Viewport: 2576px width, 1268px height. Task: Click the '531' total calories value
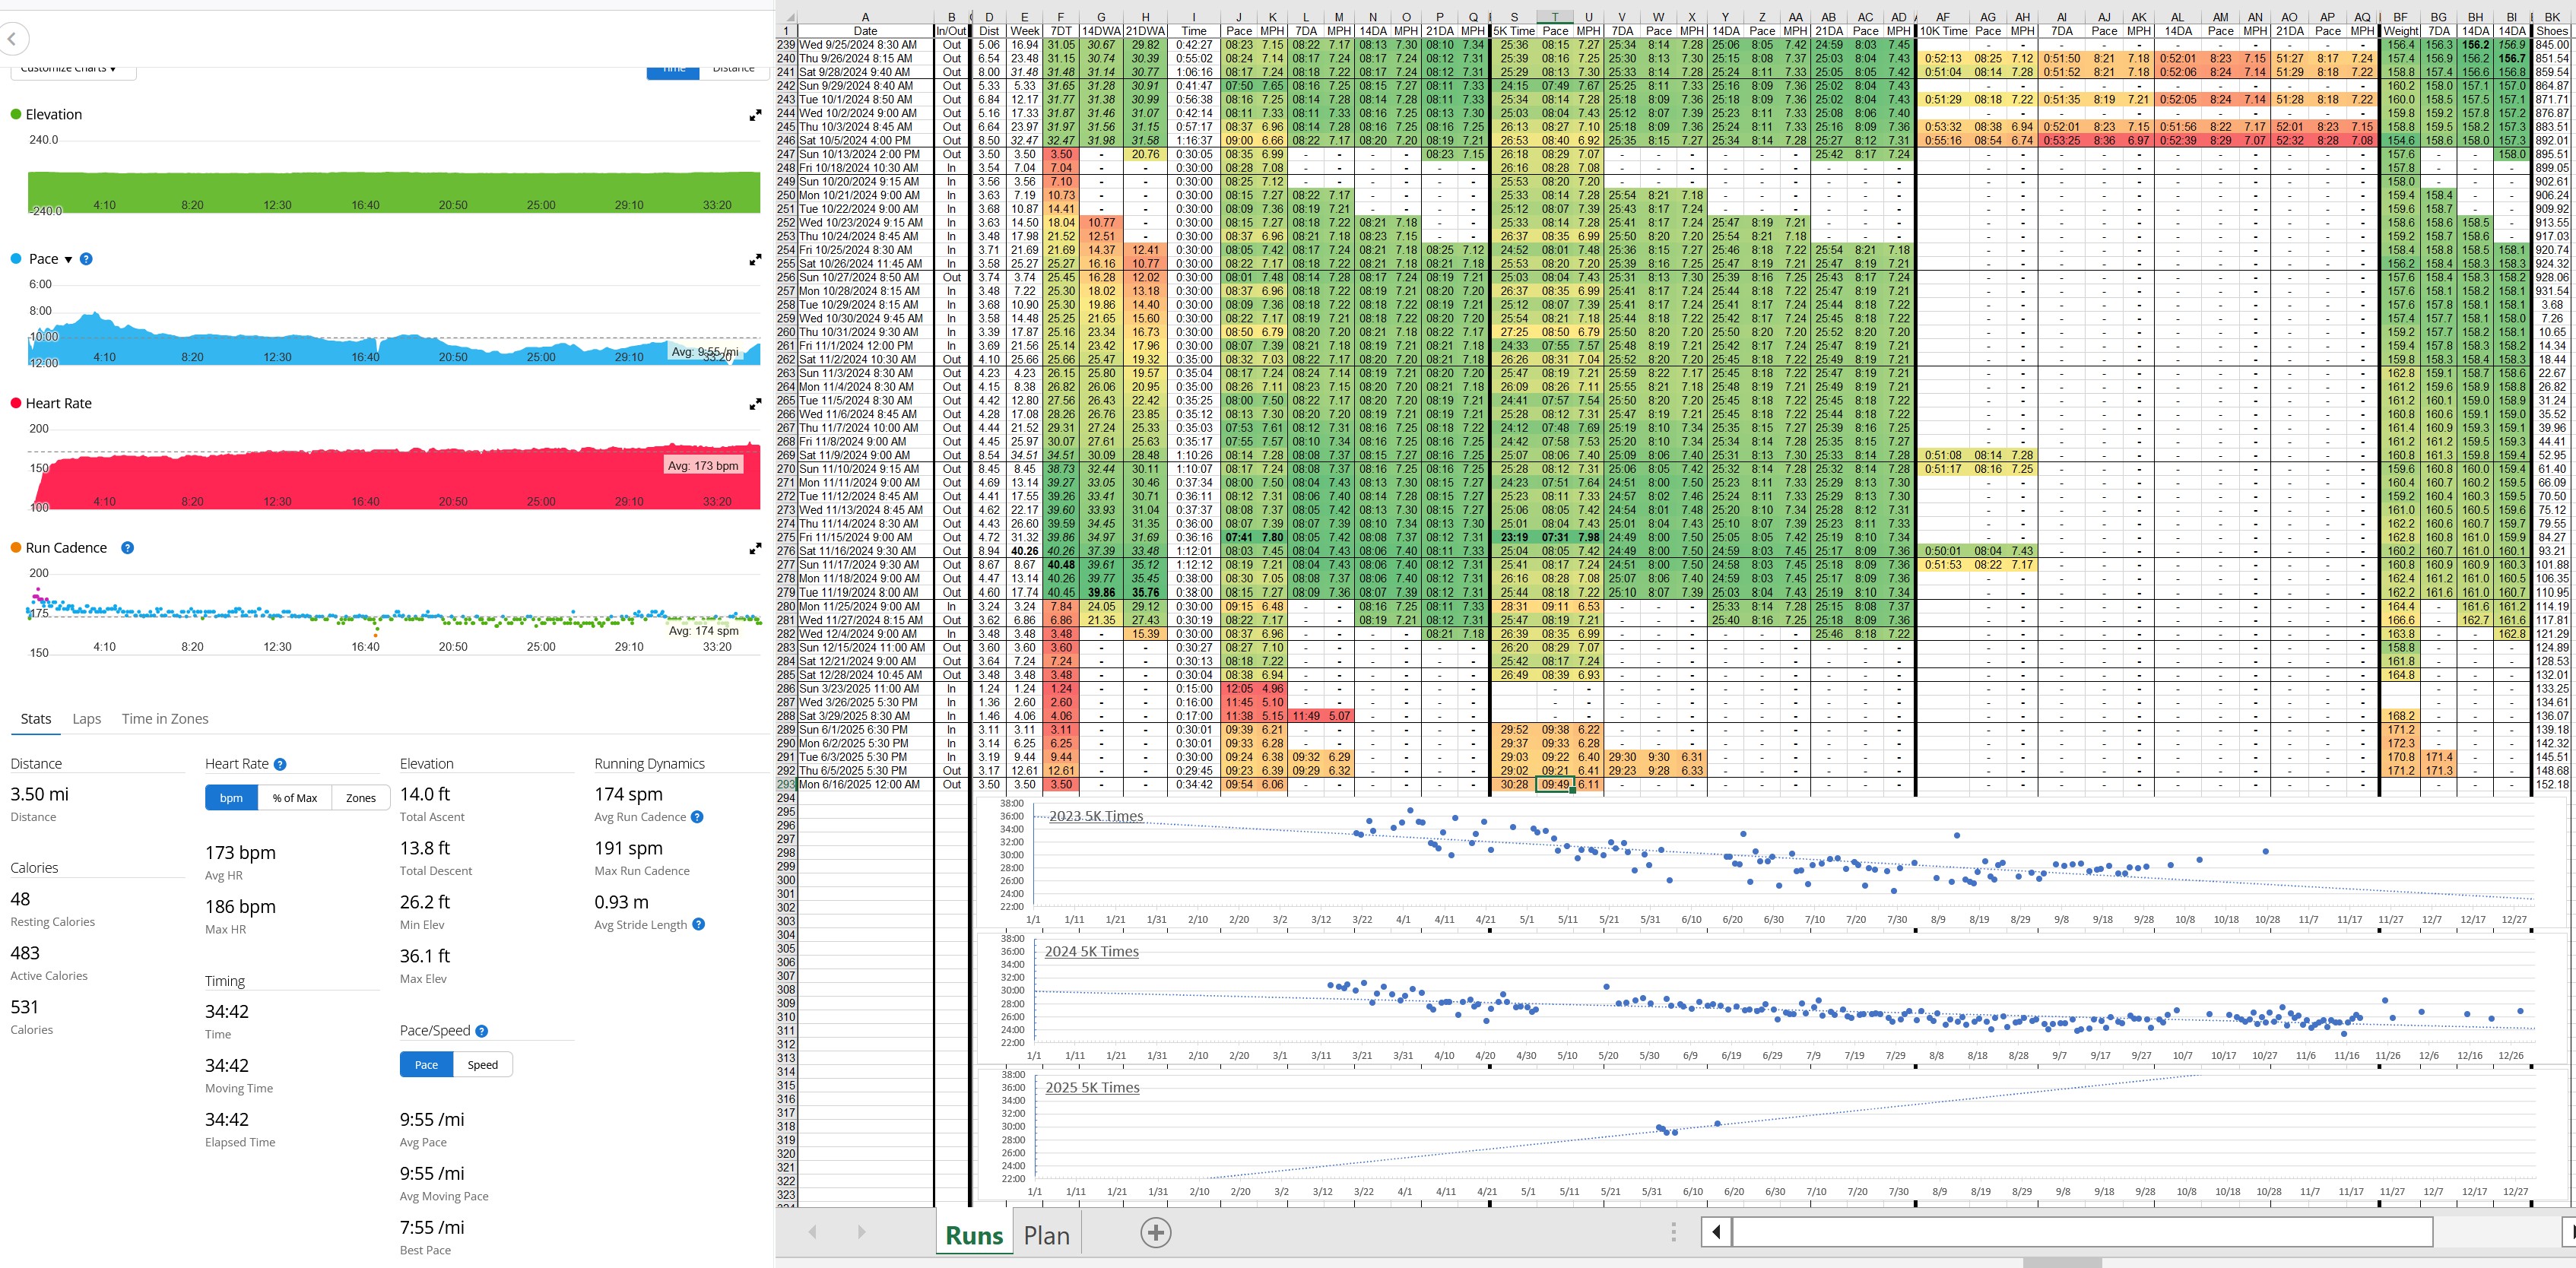[x=24, y=1007]
